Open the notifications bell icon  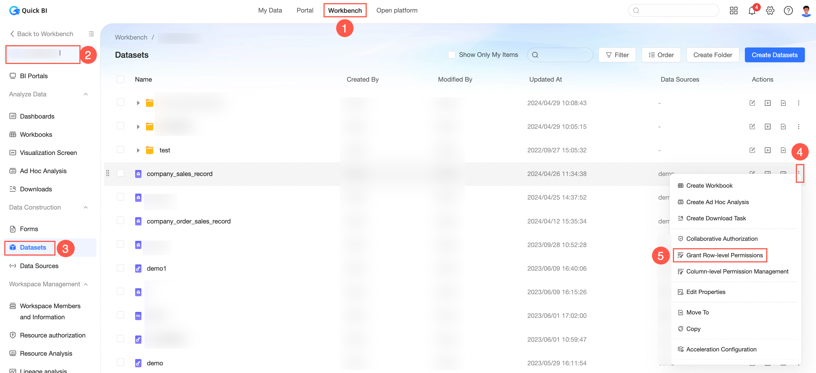click(x=751, y=11)
